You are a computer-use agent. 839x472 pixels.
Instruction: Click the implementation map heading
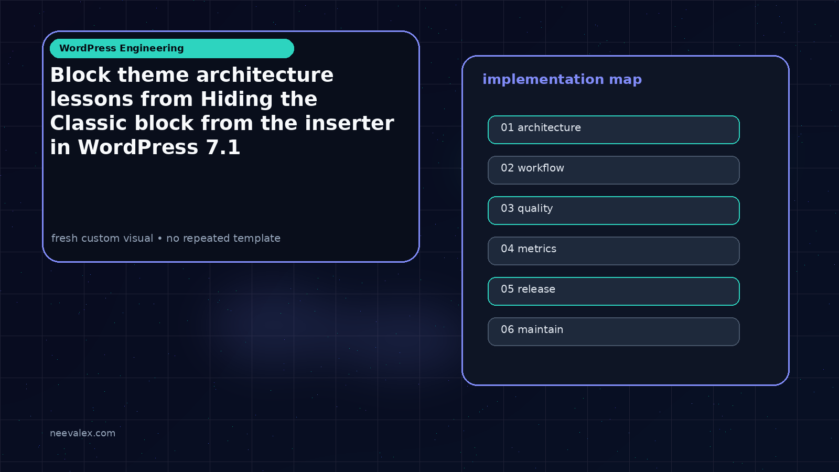[x=562, y=79]
